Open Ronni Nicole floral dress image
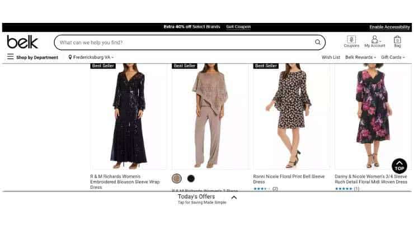Image resolution: width=414 pixels, height=229 pixels. point(291,116)
